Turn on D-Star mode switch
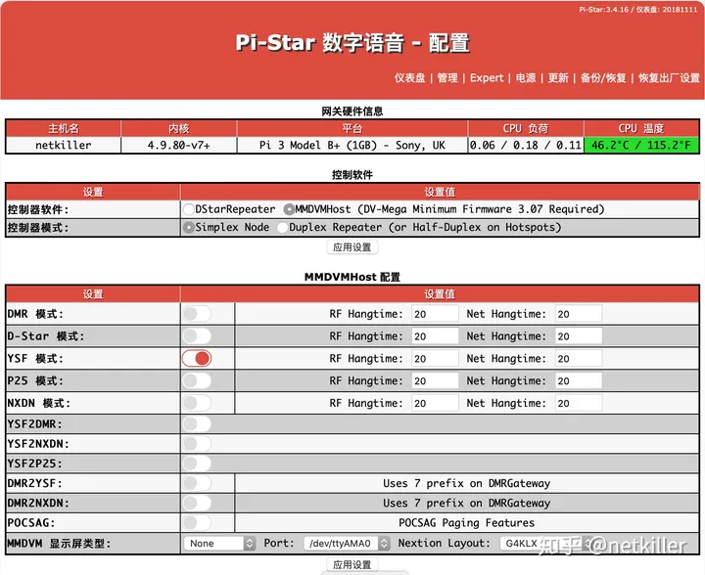The image size is (705, 575). [197, 336]
